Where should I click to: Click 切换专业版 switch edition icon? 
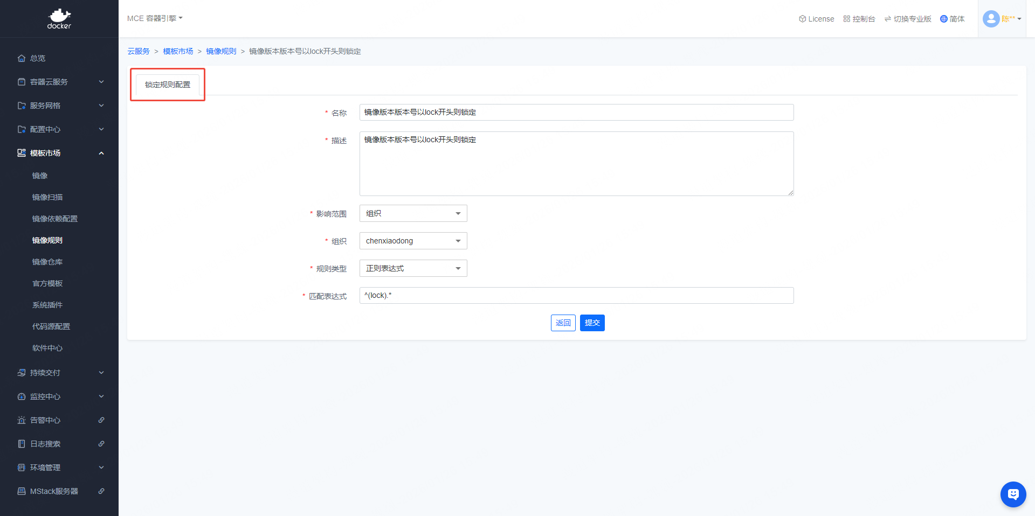(x=887, y=19)
